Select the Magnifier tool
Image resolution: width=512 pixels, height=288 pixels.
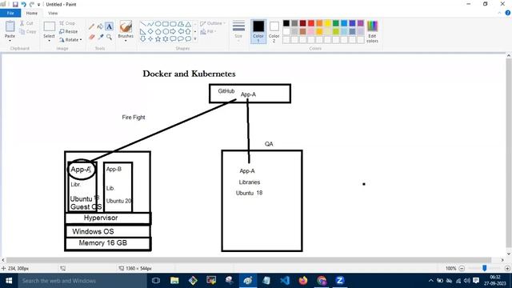point(109,38)
